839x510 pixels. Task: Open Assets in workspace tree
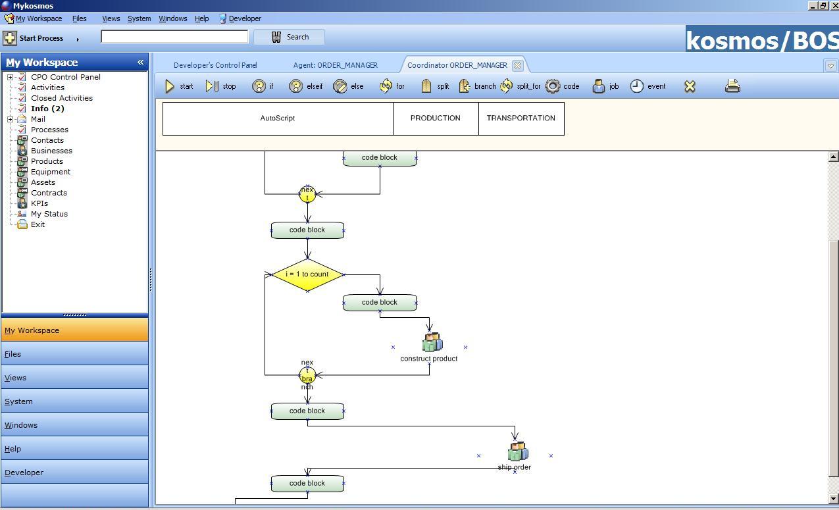(43, 182)
